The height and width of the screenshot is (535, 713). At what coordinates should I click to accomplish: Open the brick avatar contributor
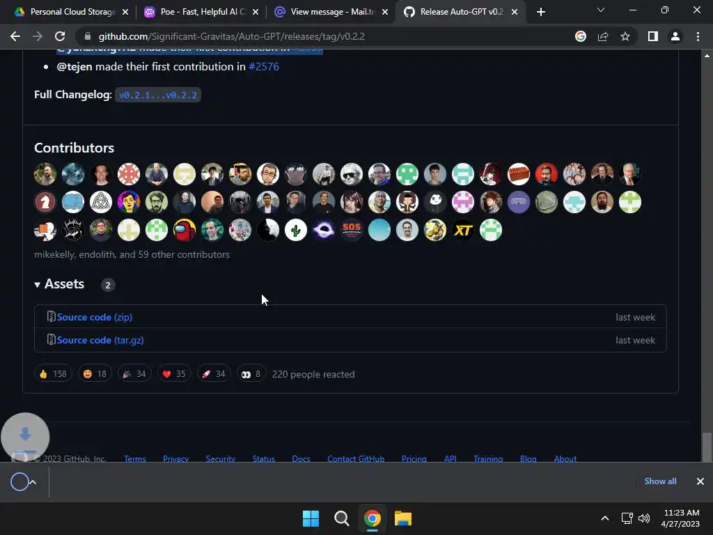click(518, 174)
